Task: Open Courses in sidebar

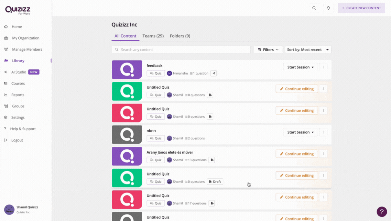Action: pyautogui.click(x=18, y=83)
